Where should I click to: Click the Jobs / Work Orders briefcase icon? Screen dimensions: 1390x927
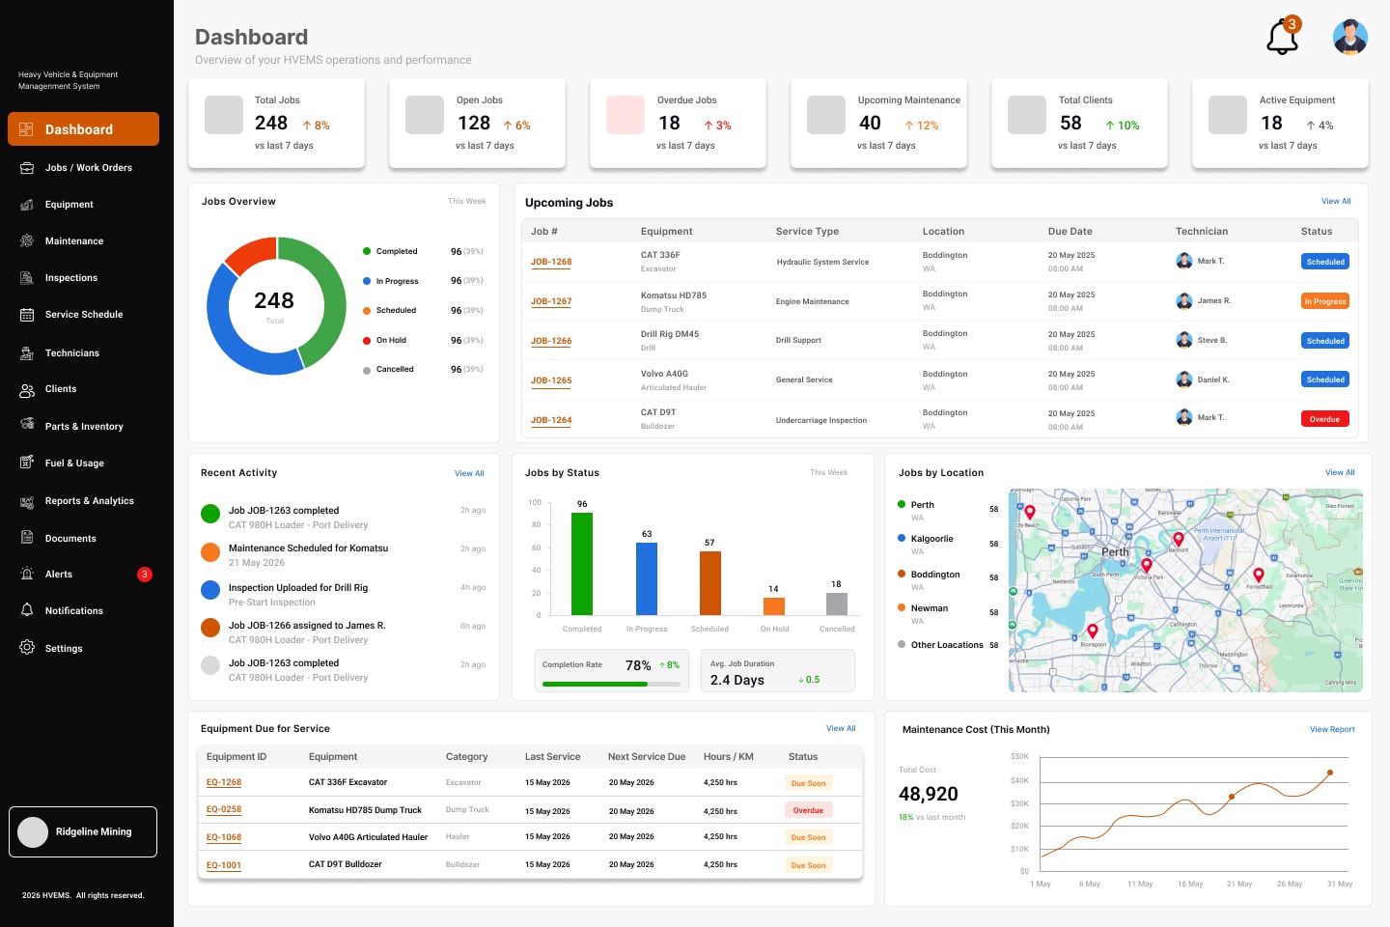coord(27,168)
